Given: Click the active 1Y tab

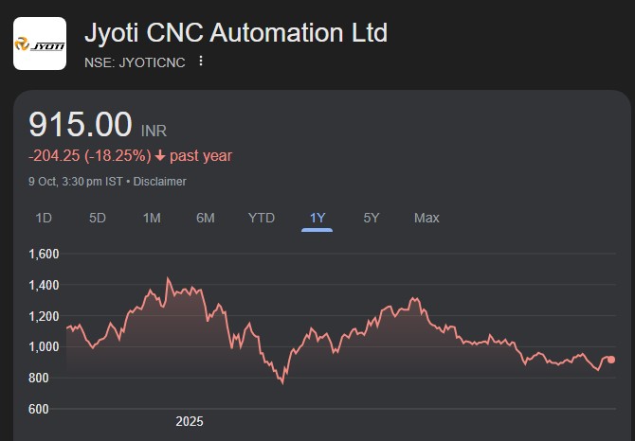Looking at the screenshot, I should (x=317, y=218).
